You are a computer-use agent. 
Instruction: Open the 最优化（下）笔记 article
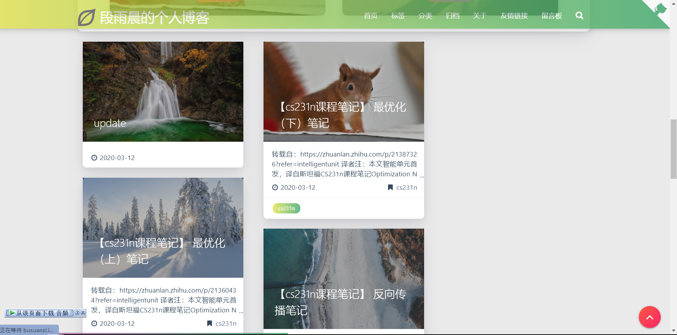pos(343,115)
